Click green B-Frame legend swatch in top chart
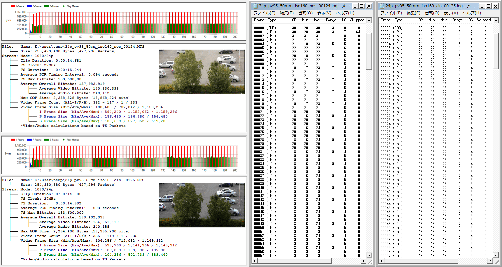 [46, 6]
